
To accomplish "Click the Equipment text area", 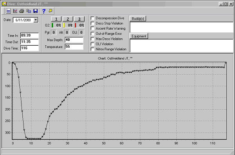I will (181, 46).
